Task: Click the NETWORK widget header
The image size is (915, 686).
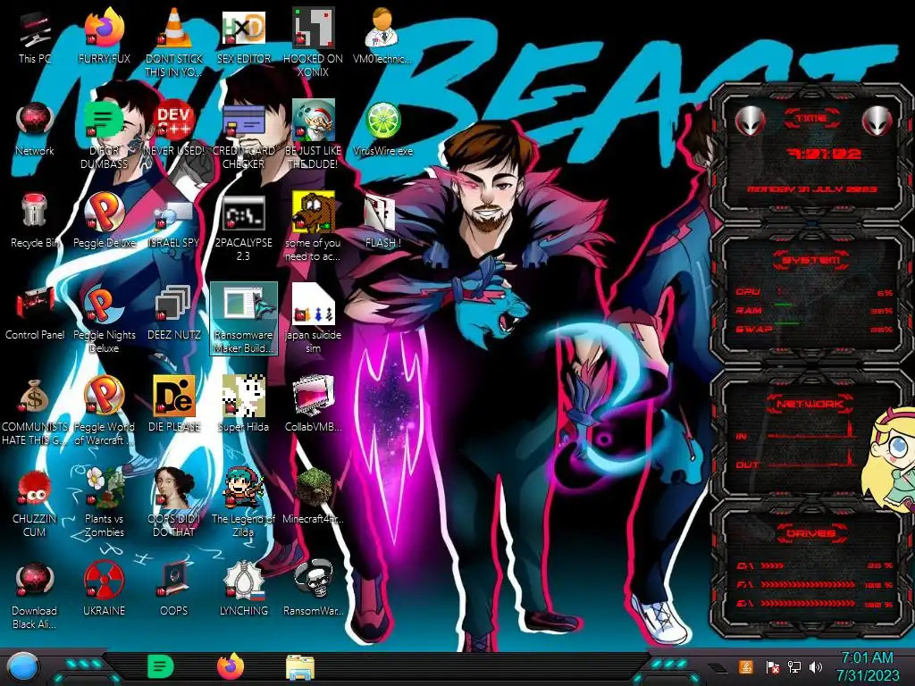Action: coord(810,403)
